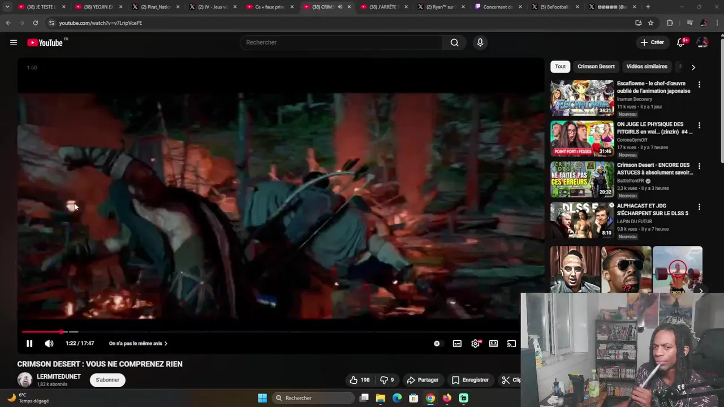This screenshot has width=724, height=407.
Task: Open the LERMITEDUNET channel name link
Action: pos(59,376)
